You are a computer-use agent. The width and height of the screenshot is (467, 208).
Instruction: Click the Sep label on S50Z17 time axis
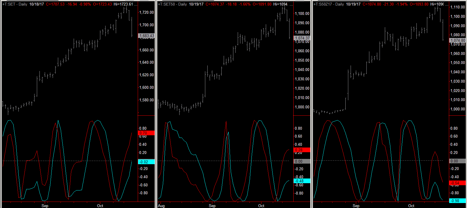click(356, 206)
